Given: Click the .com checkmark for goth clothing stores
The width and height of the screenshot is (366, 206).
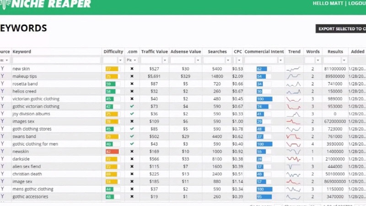Looking at the screenshot, I should [x=132, y=129].
